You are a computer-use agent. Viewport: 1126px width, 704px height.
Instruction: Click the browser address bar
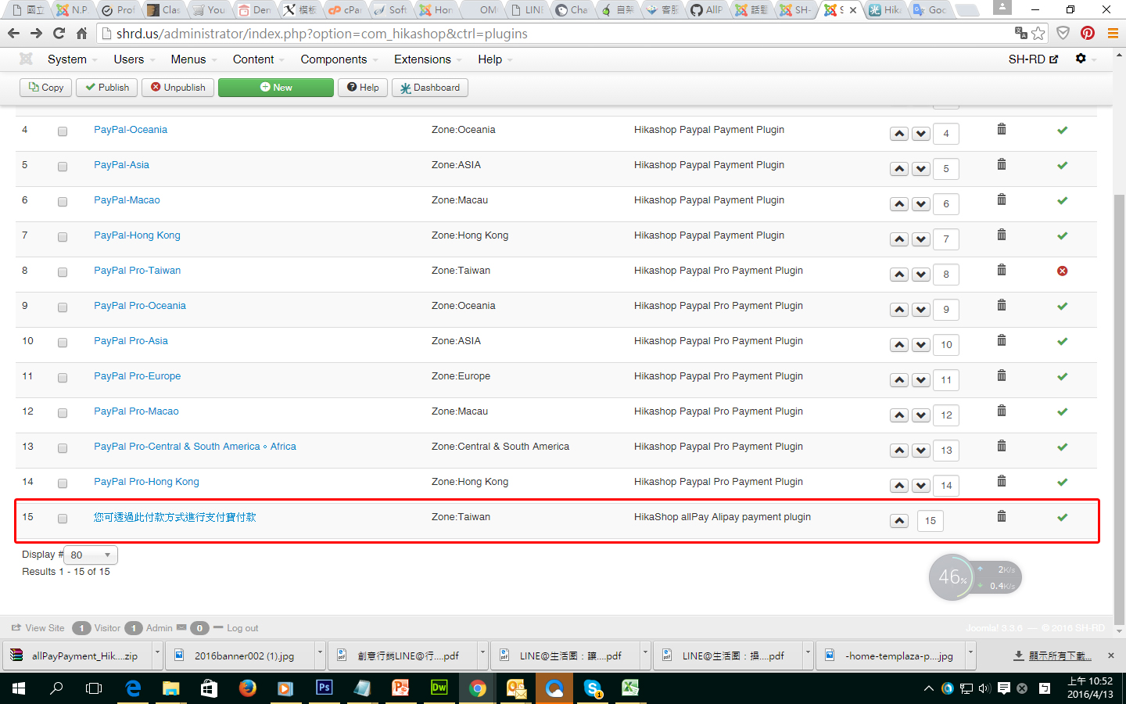pyautogui.click(x=555, y=34)
